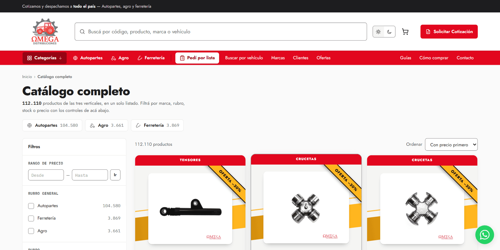
Task: Open the shopping cart
Action: 405,31
